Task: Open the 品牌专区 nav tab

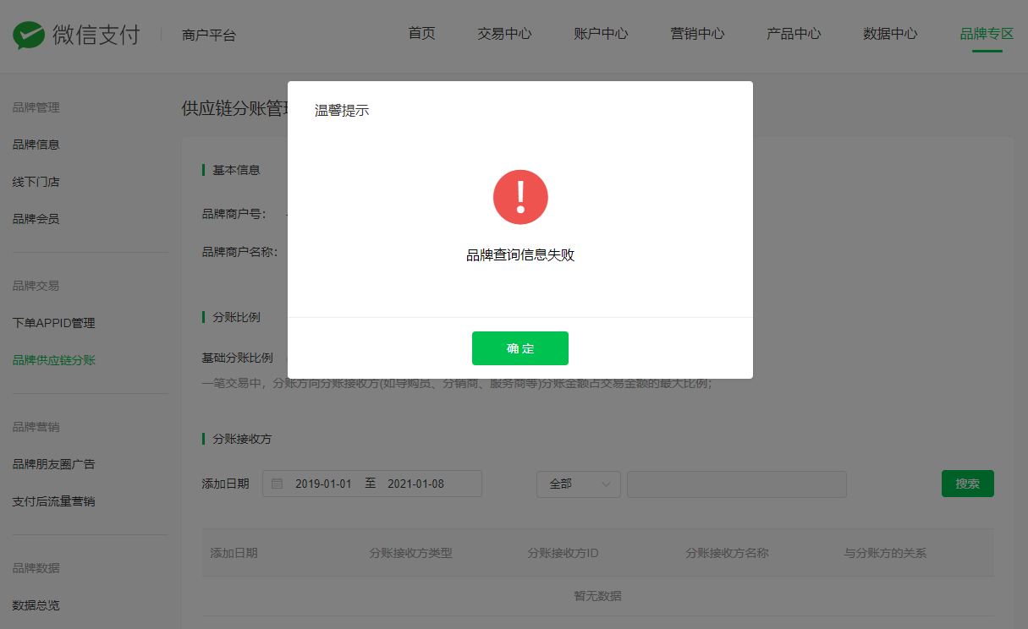Action: point(987,34)
